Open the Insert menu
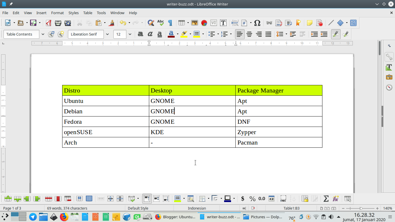 pos(41,13)
